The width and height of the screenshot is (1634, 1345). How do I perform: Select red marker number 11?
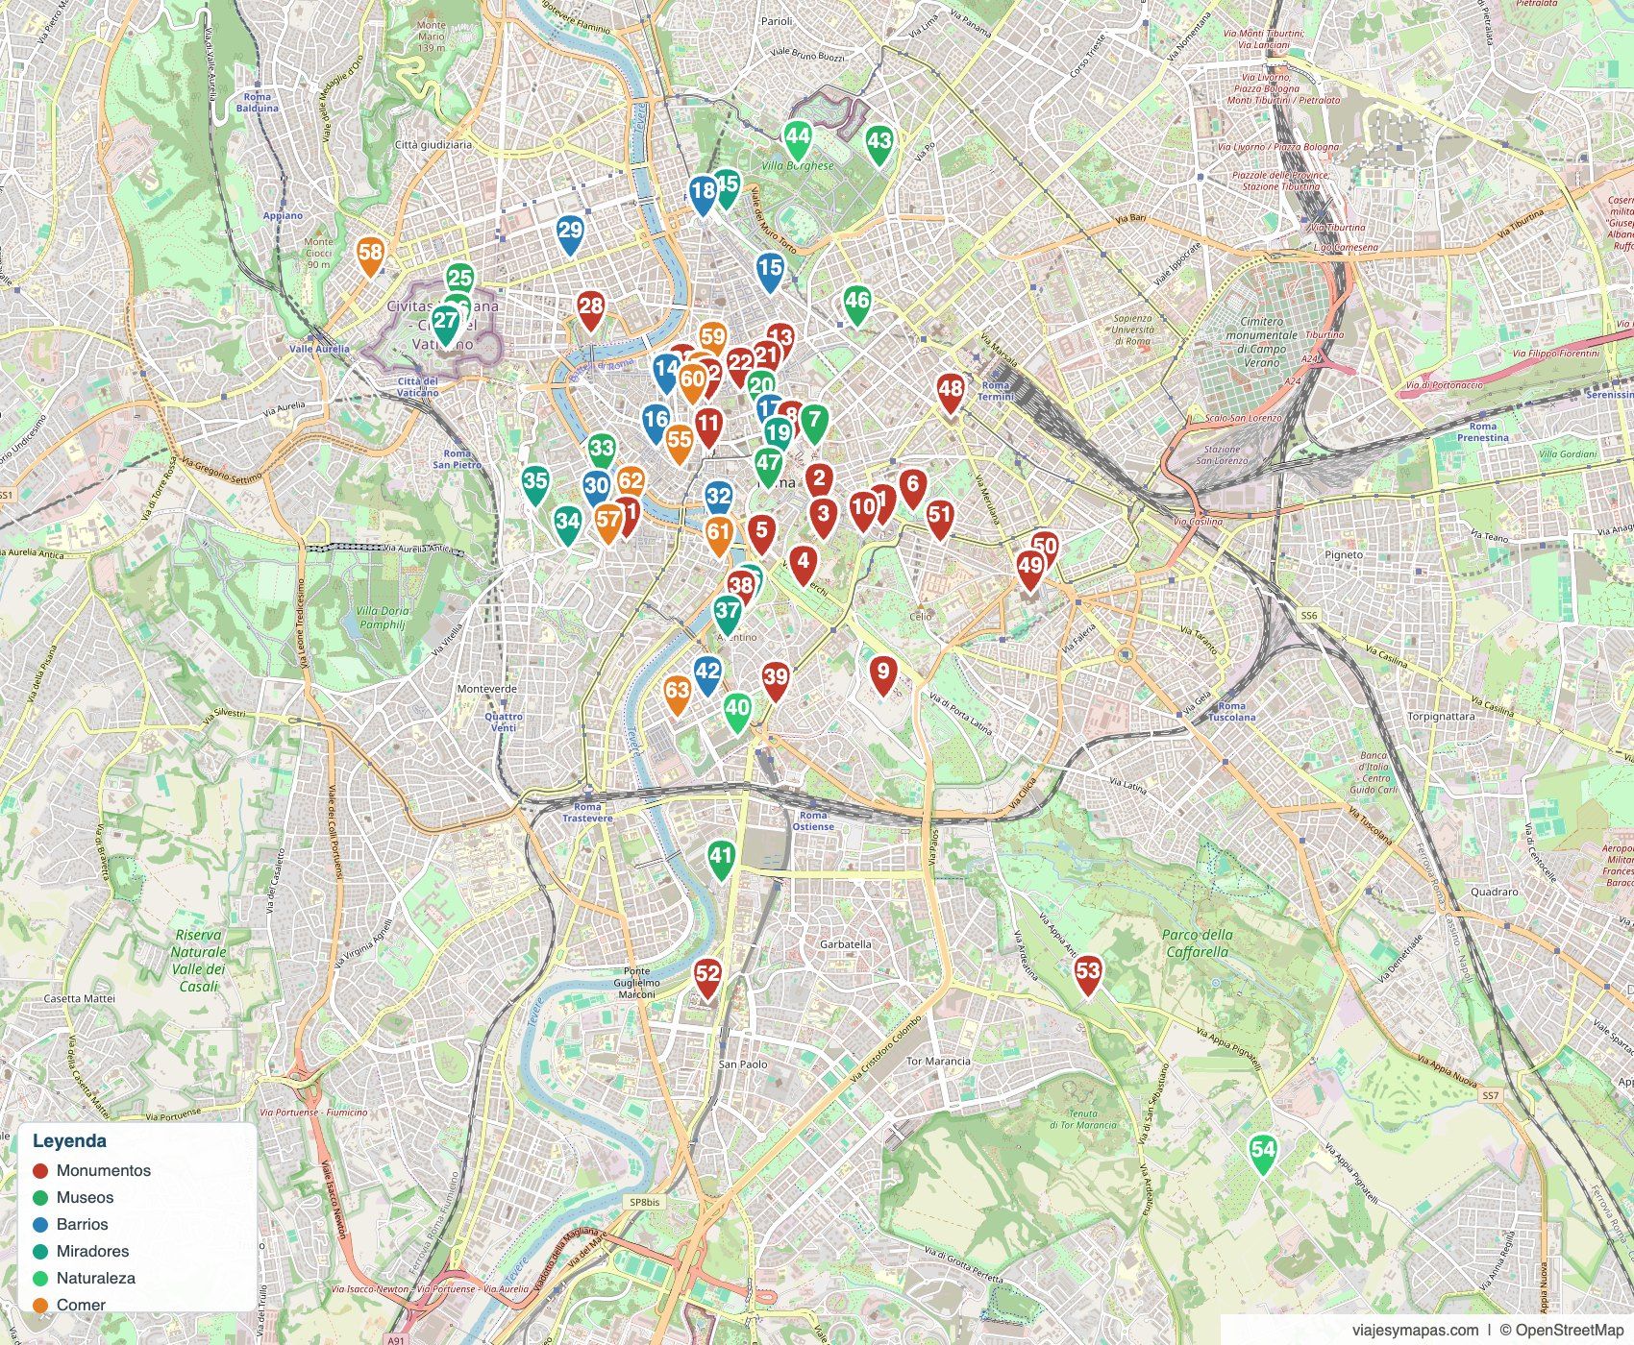point(708,427)
